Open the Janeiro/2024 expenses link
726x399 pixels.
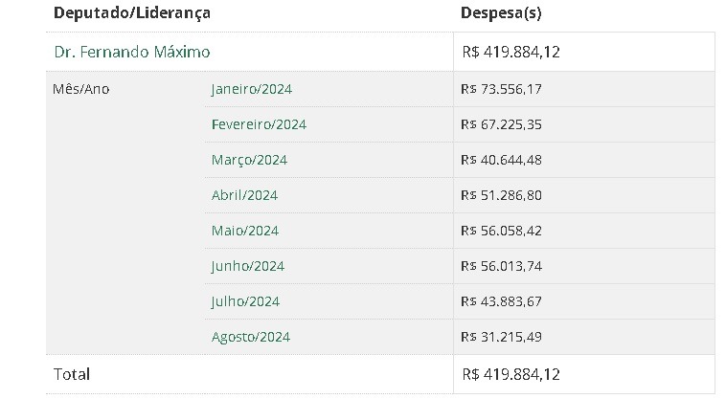click(252, 89)
